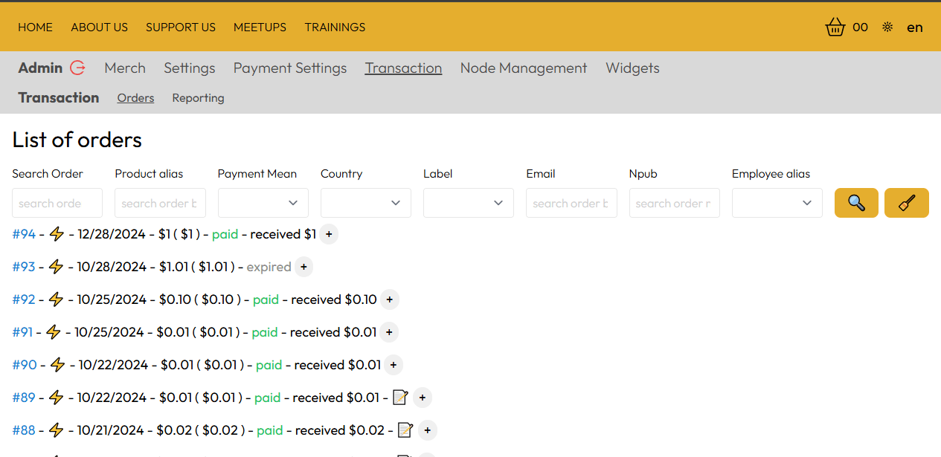Open order #92 link

coord(24,299)
